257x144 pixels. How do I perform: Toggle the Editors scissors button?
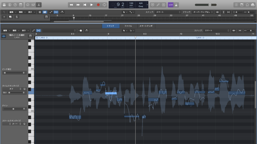tap(39, 5)
